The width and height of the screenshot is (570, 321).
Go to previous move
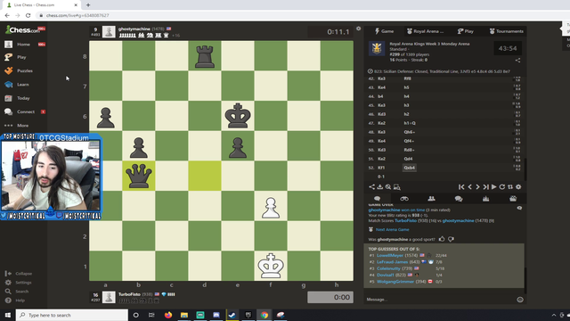(x=469, y=186)
